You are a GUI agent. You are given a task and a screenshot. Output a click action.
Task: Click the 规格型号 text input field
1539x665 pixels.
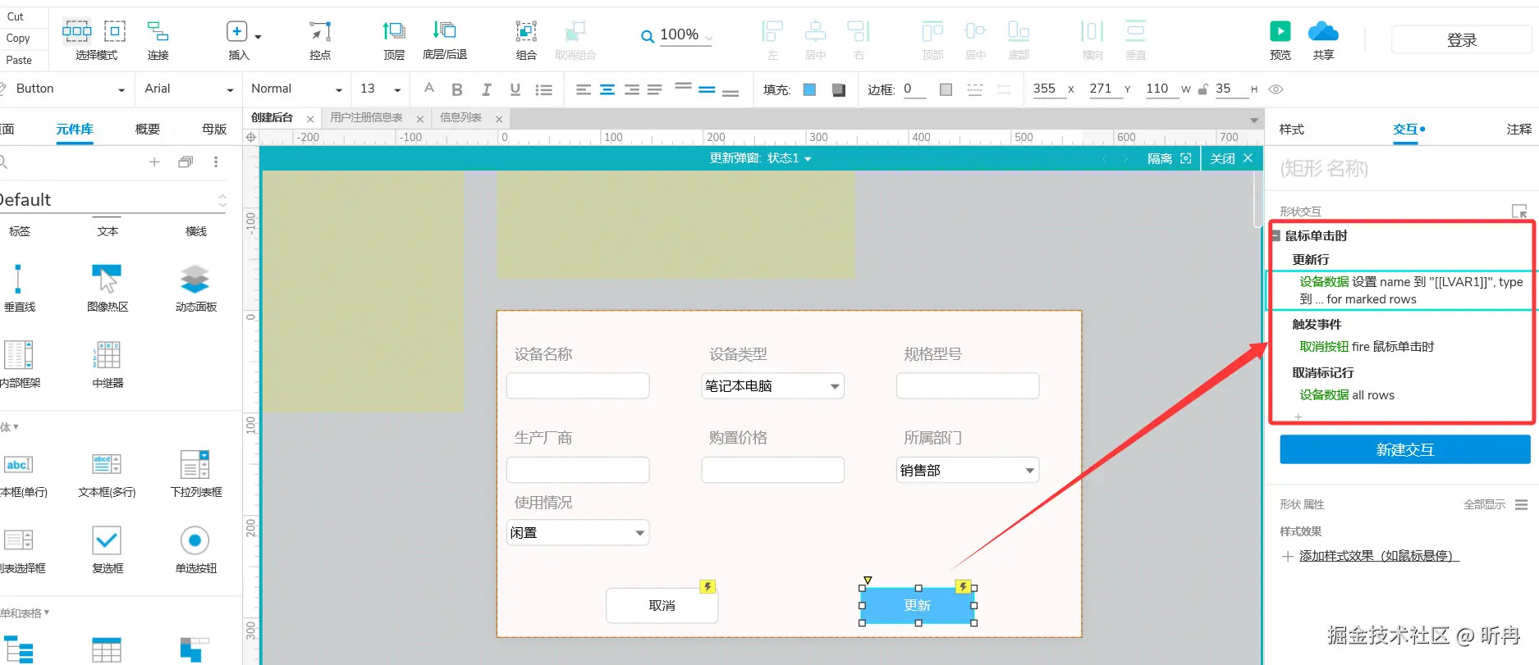tap(968, 385)
